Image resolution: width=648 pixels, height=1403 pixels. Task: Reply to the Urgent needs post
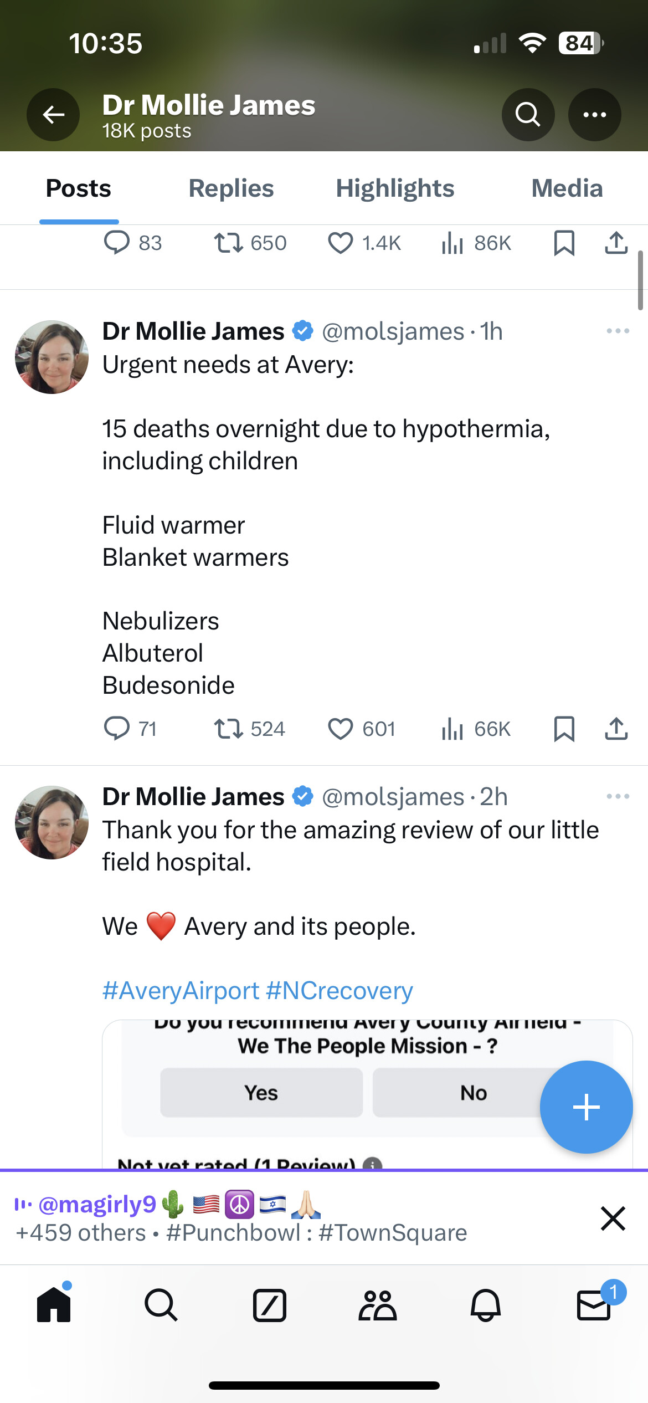[117, 729]
